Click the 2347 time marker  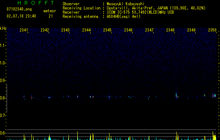(x=149, y=30)
